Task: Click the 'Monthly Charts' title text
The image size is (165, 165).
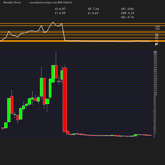Action: pyautogui.click(x=12, y=2)
